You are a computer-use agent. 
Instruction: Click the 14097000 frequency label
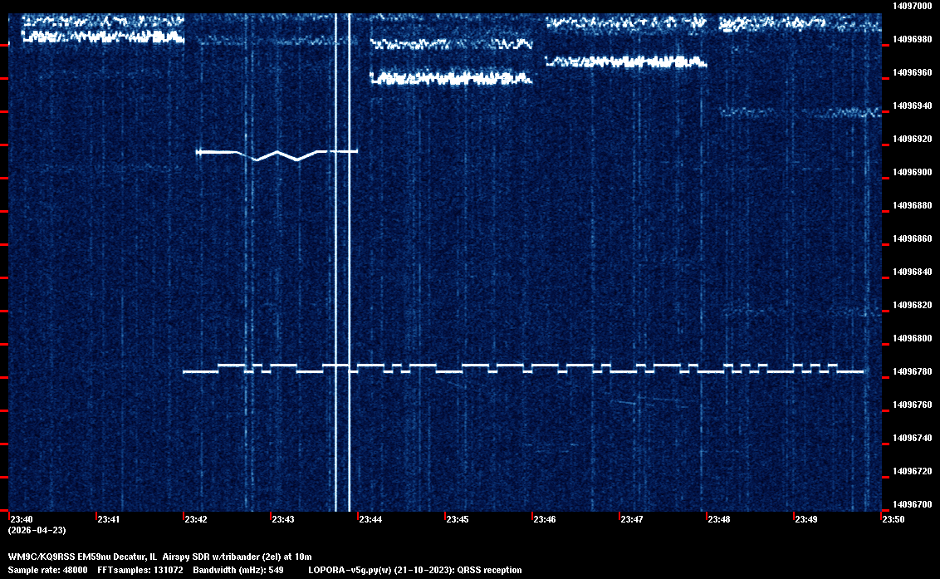pos(911,6)
